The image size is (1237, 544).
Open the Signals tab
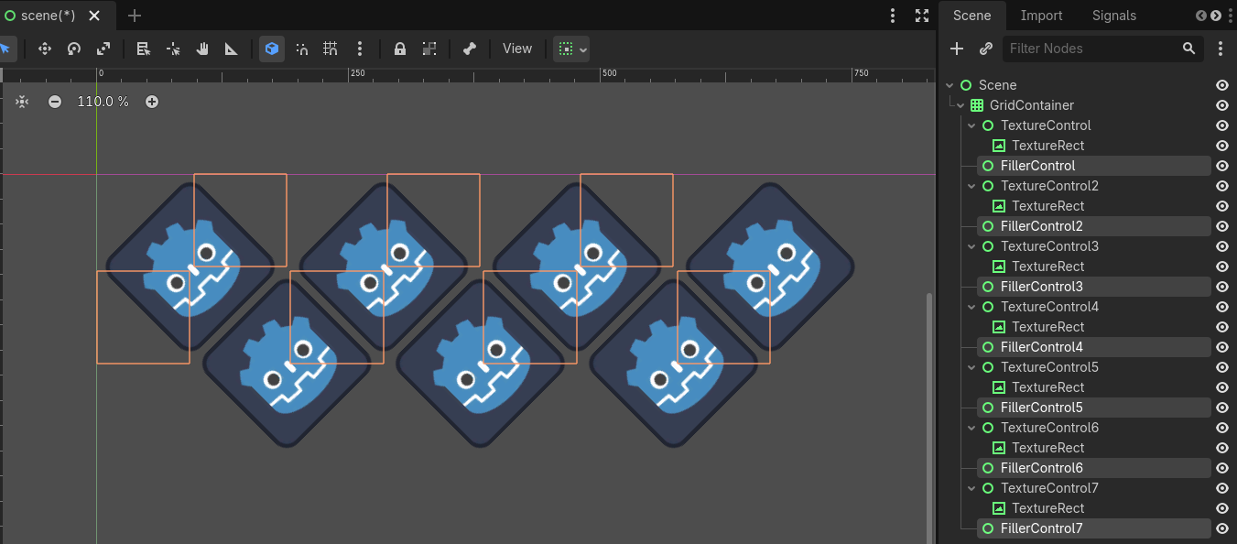[x=1113, y=16]
